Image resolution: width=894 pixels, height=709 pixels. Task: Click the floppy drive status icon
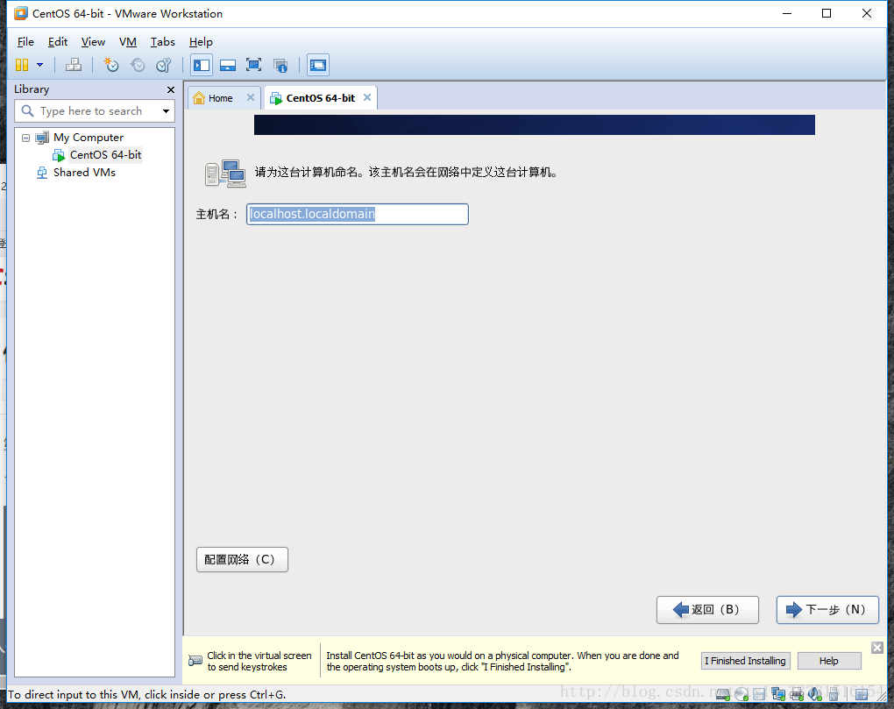point(759,693)
